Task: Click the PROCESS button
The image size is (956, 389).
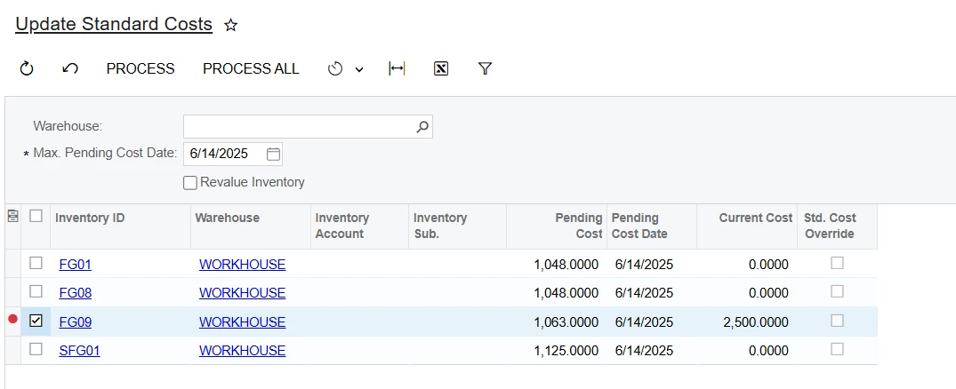Action: click(141, 68)
